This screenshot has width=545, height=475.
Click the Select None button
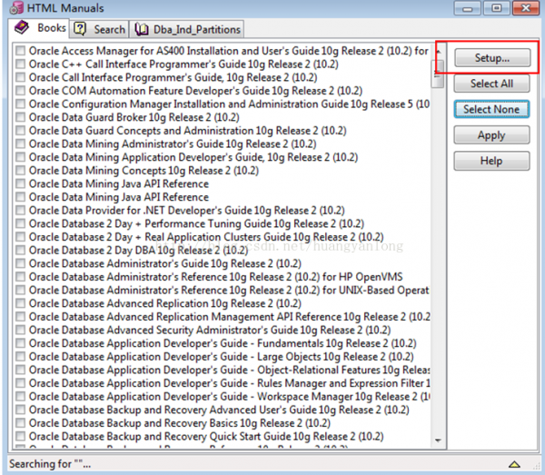pos(491,109)
